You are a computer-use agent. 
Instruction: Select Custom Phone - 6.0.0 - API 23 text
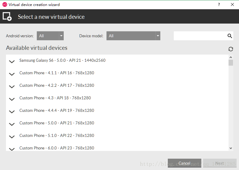[57, 148]
